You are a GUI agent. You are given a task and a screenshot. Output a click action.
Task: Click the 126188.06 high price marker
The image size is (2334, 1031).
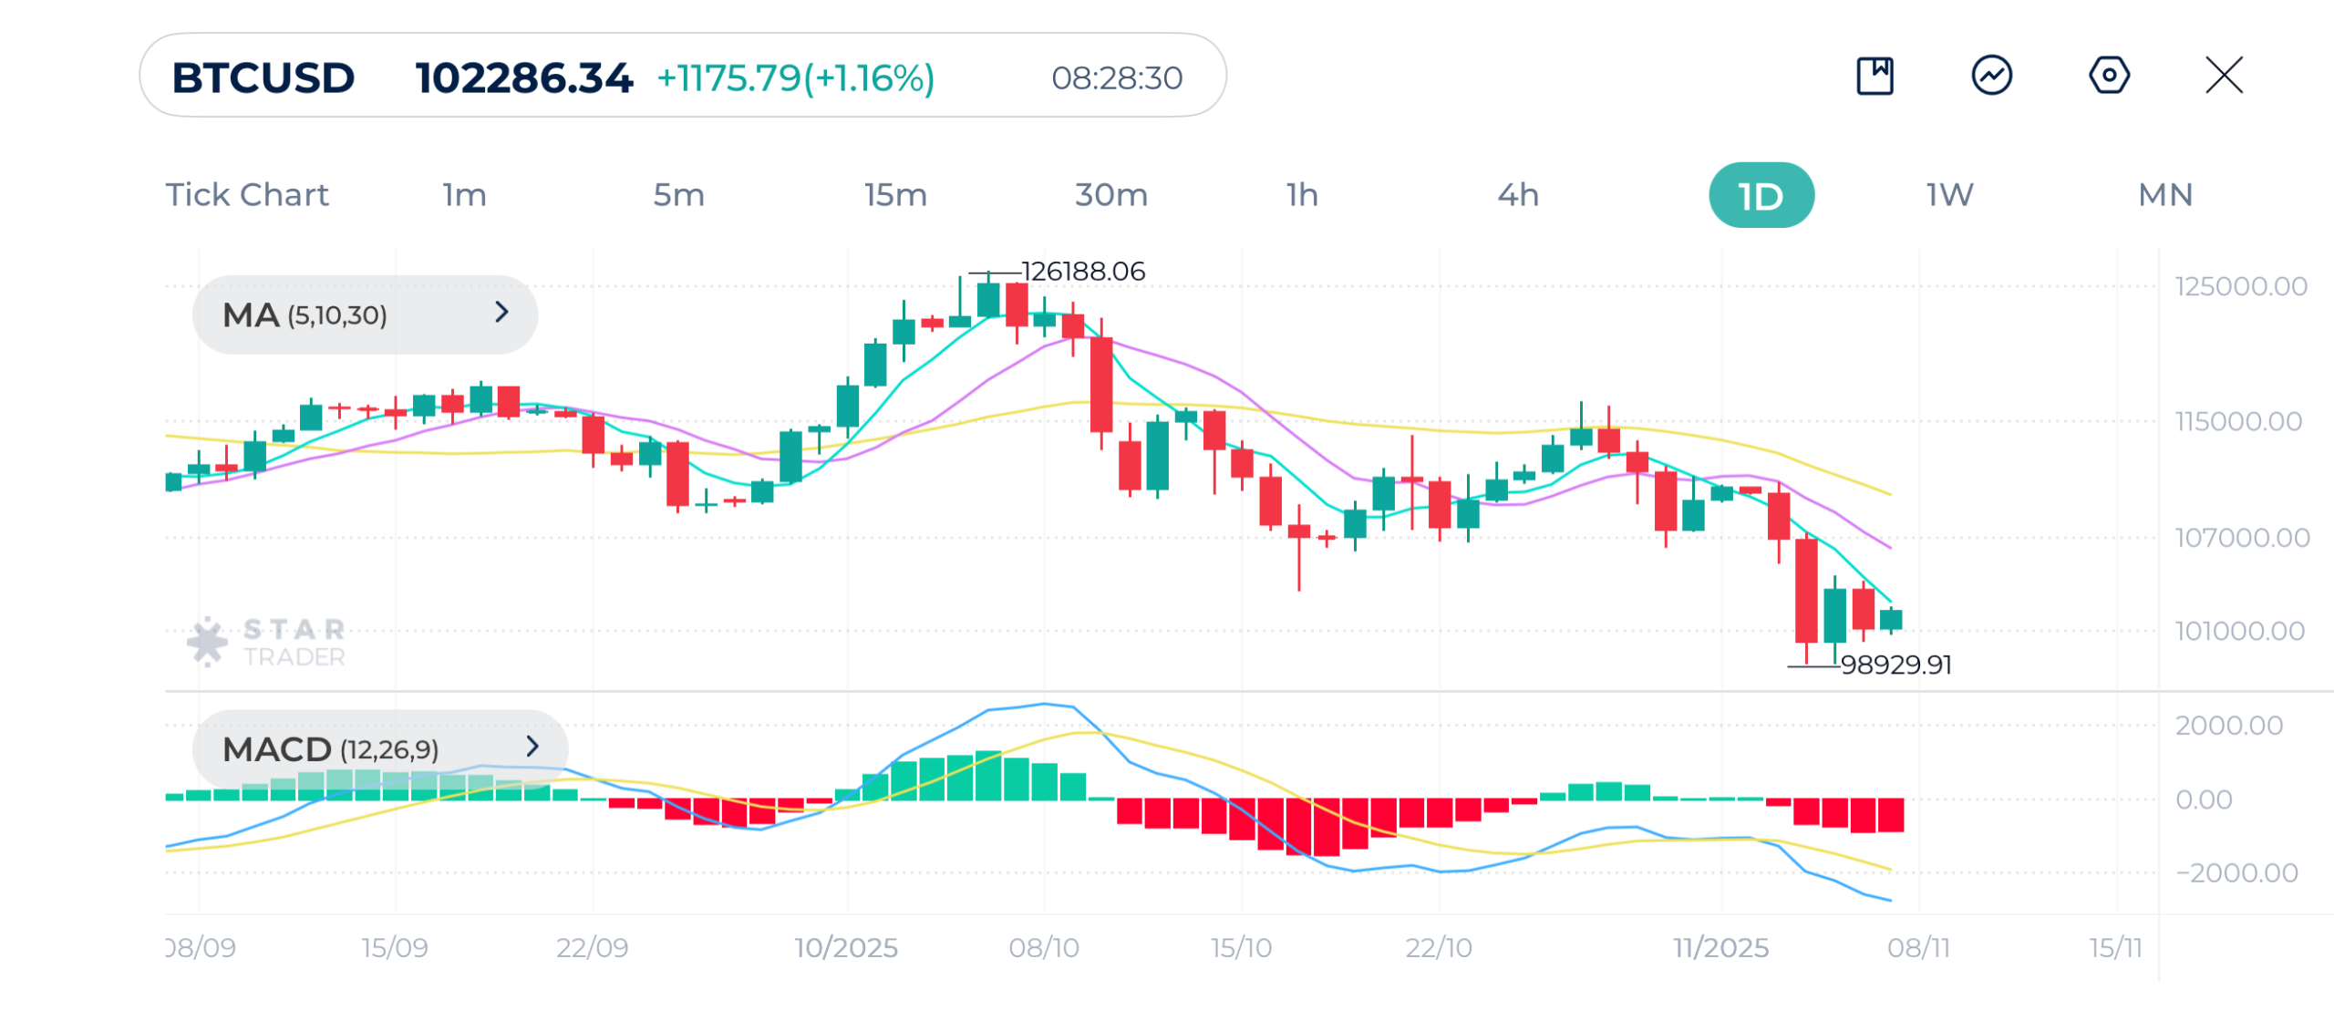(1082, 271)
